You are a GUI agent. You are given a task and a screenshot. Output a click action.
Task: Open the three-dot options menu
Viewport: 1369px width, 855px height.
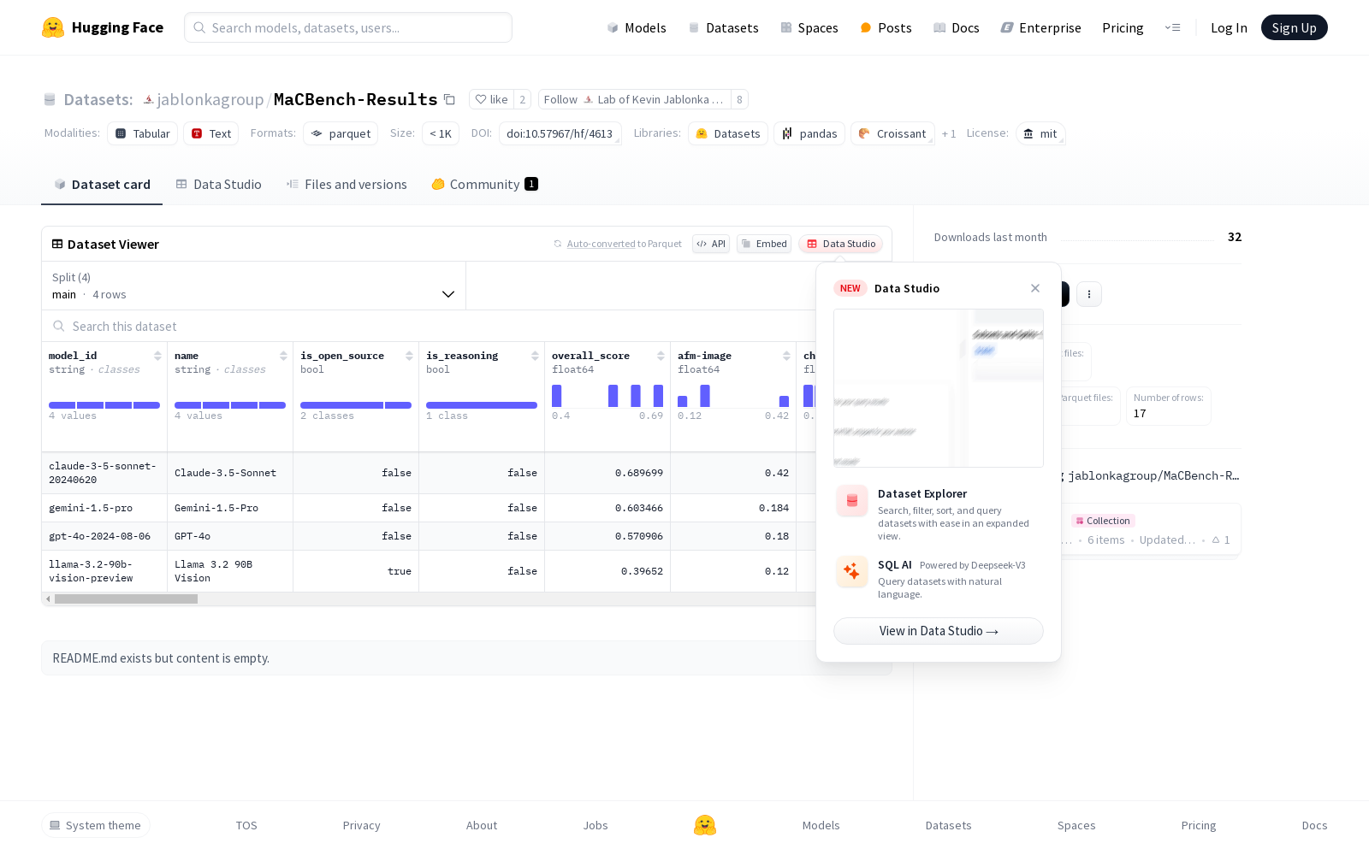(1088, 294)
